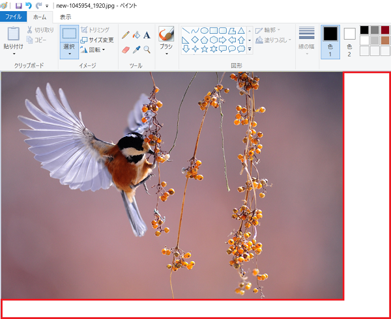Viewport: 391px width, 319px height.
Task: Choose the Line shape
Action: 186,31
